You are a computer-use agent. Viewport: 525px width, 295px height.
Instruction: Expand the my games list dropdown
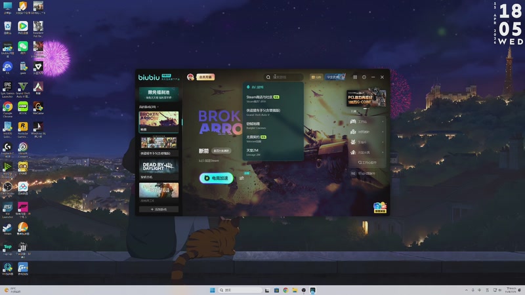click(x=149, y=107)
